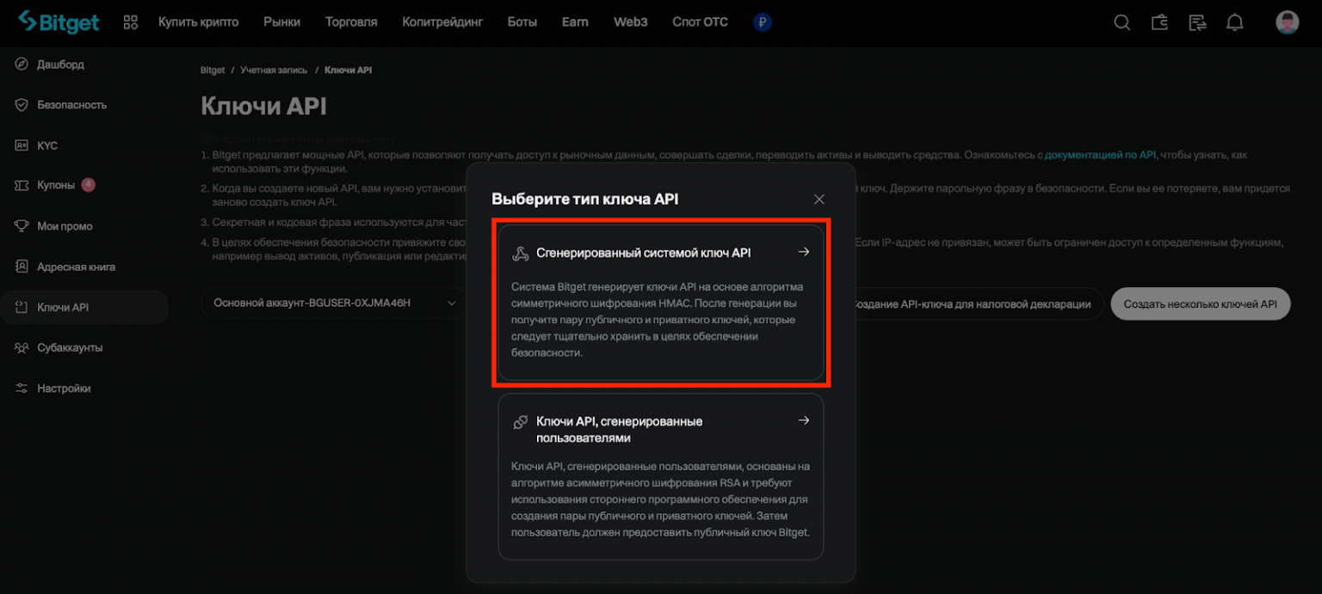Open Торговля menu
The width and height of the screenshot is (1322, 594).
(x=351, y=22)
